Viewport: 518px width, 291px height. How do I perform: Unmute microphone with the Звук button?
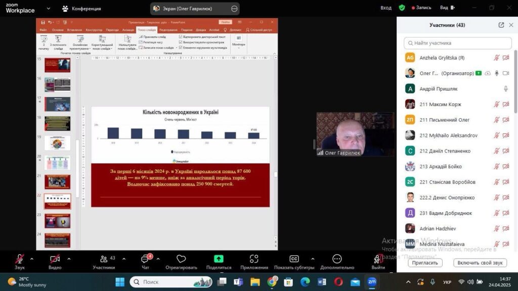tap(19, 259)
